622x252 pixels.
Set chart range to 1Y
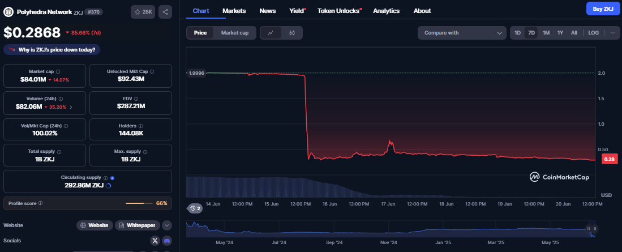560,33
